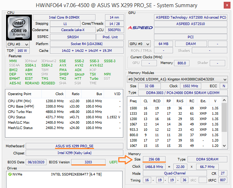Click the module clock 1502 MHz field
Screen dimensions: 233x188
coord(190,86)
